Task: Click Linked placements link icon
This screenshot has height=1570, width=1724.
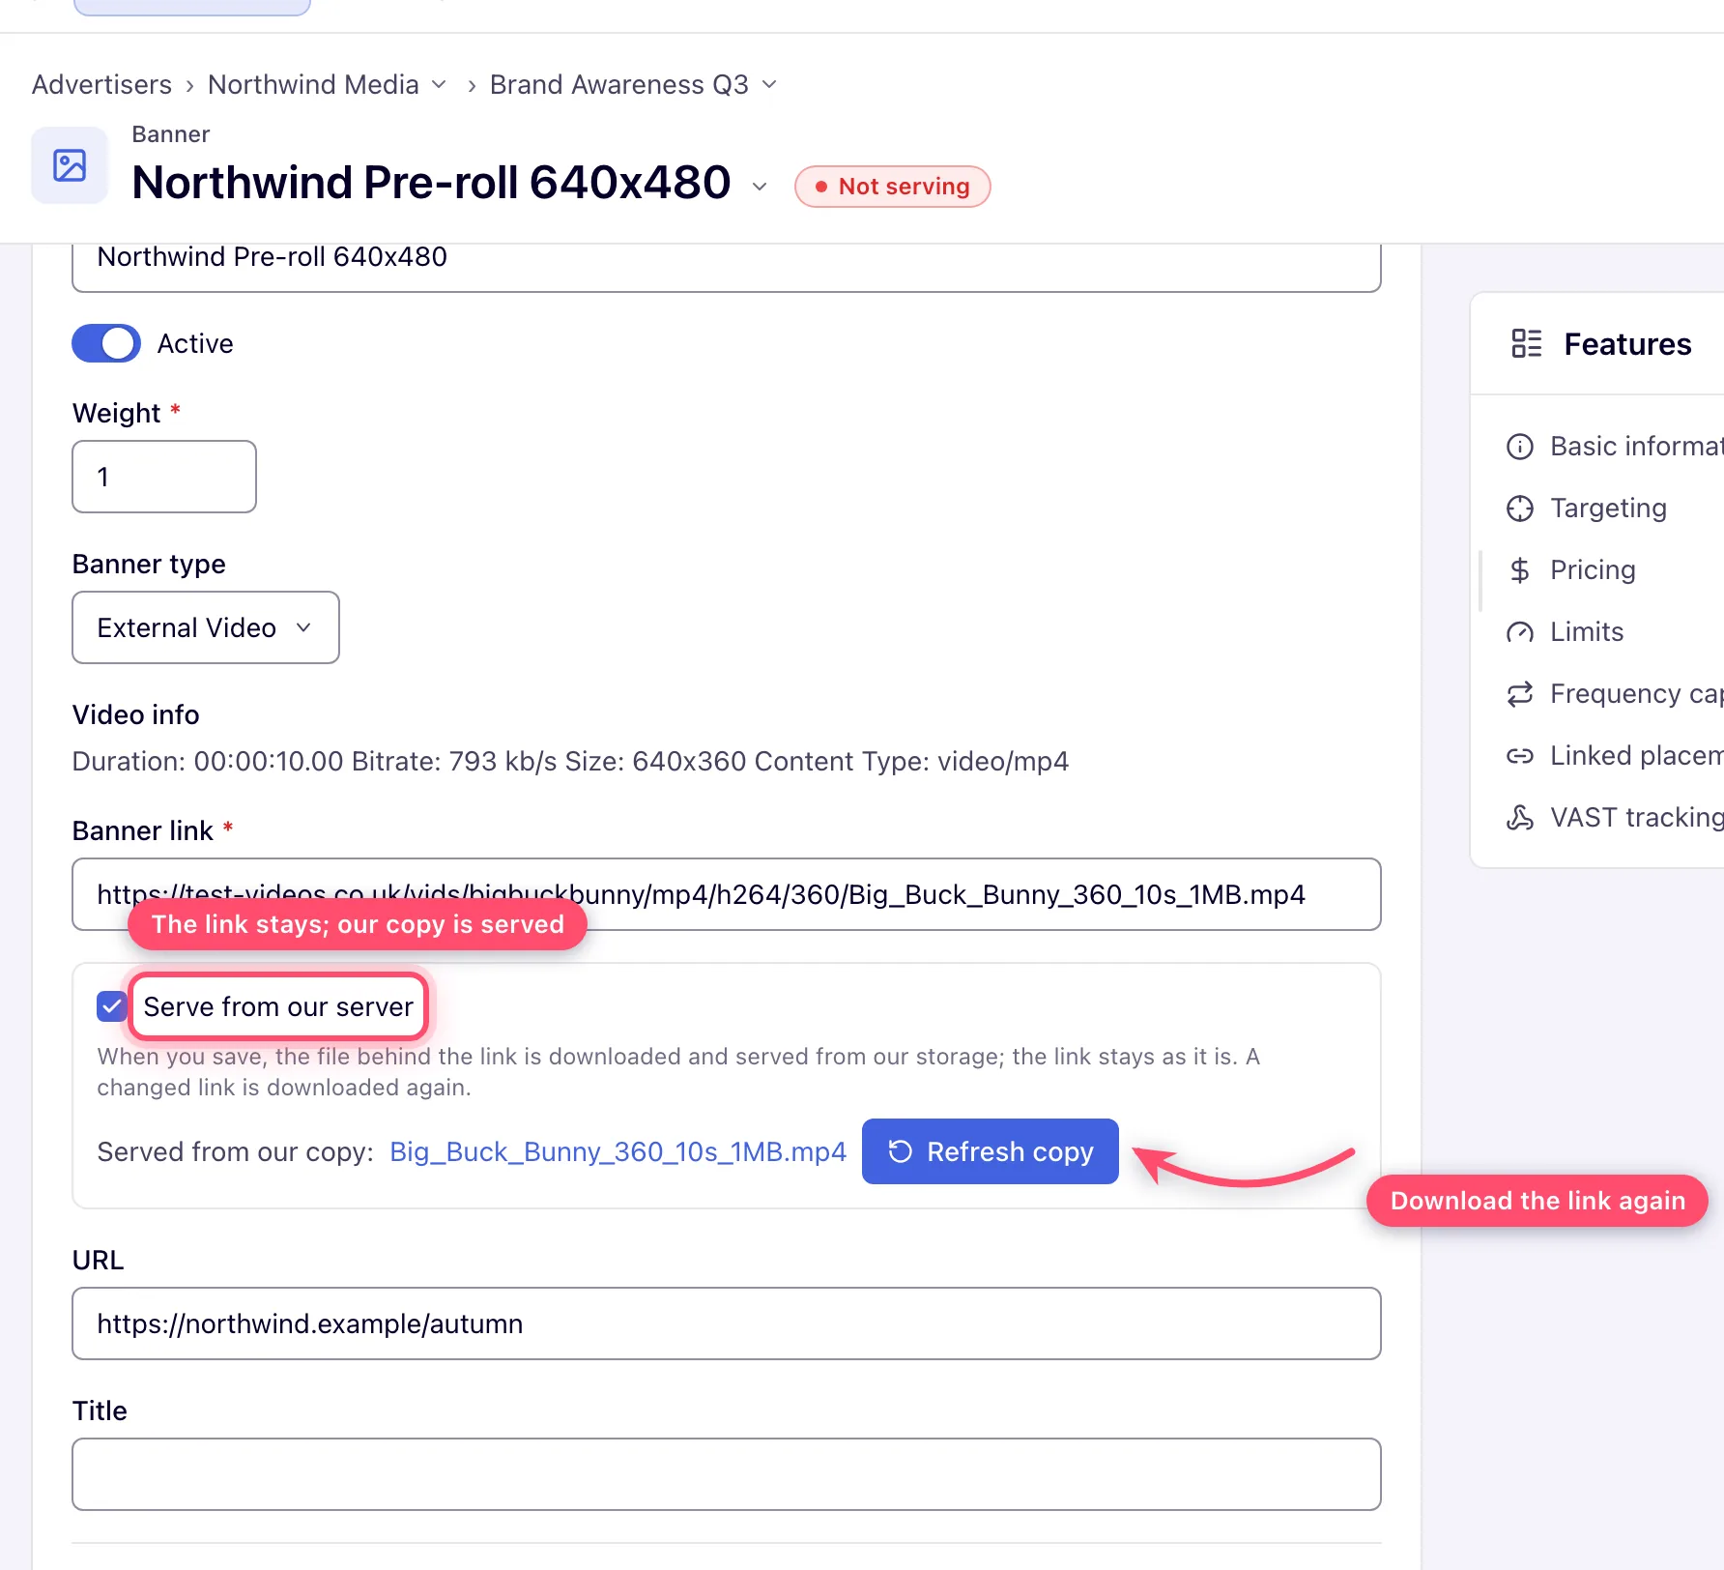Action: (1520, 756)
